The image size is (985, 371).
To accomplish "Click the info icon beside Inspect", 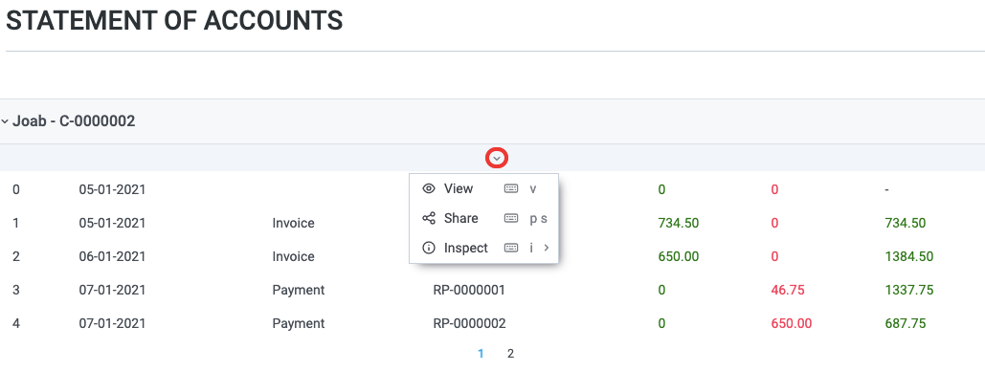I will pos(429,248).
